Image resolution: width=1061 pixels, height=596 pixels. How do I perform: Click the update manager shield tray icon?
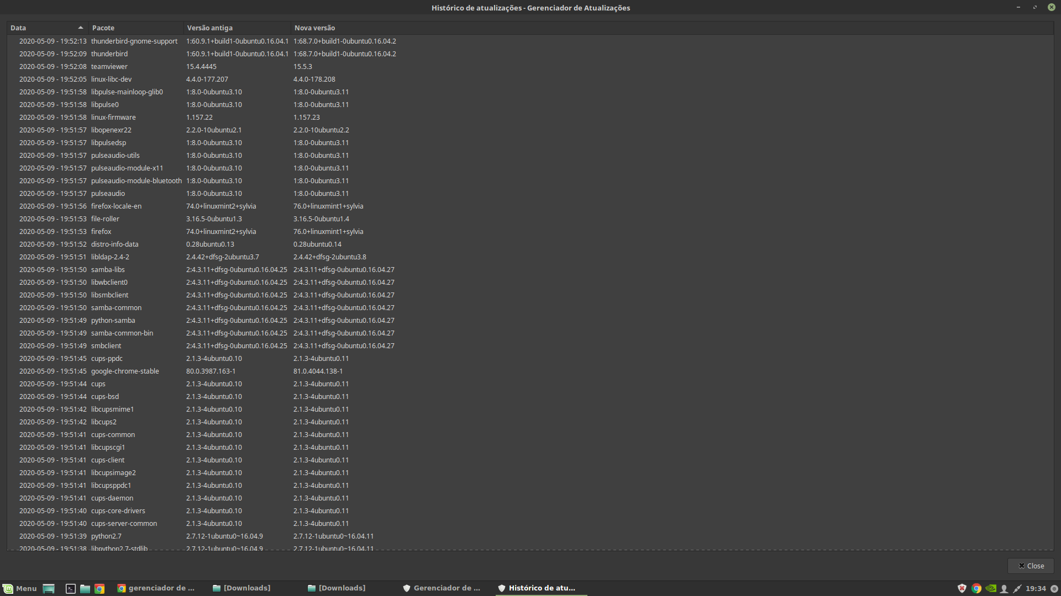(x=962, y=588)
